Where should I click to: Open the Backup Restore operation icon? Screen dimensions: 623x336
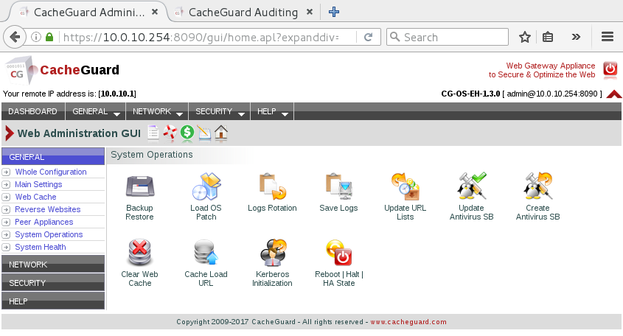140,186
